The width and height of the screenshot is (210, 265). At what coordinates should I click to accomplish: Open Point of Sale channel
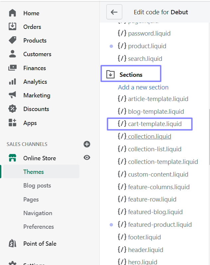point(40,244)
